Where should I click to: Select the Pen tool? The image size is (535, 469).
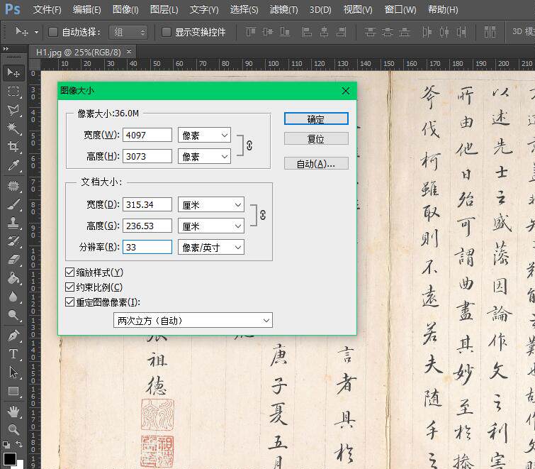click(13, 336)
